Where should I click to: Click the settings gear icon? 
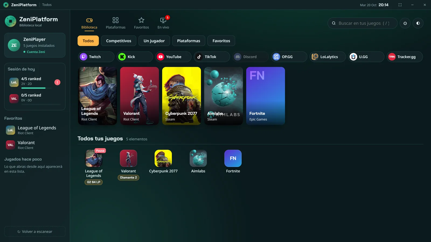pos(405,23)
